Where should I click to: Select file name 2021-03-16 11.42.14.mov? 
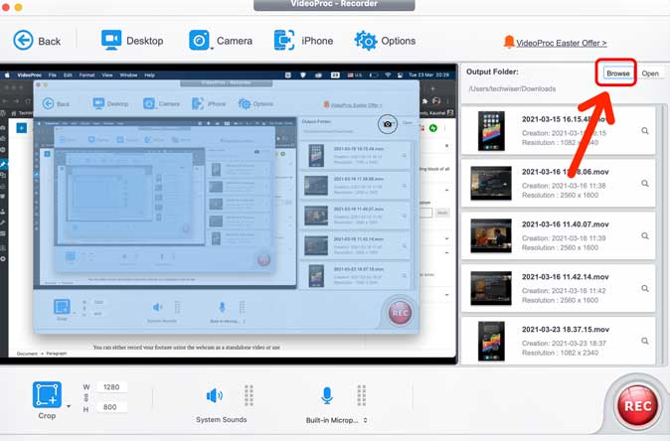click(x=565, y=277)
